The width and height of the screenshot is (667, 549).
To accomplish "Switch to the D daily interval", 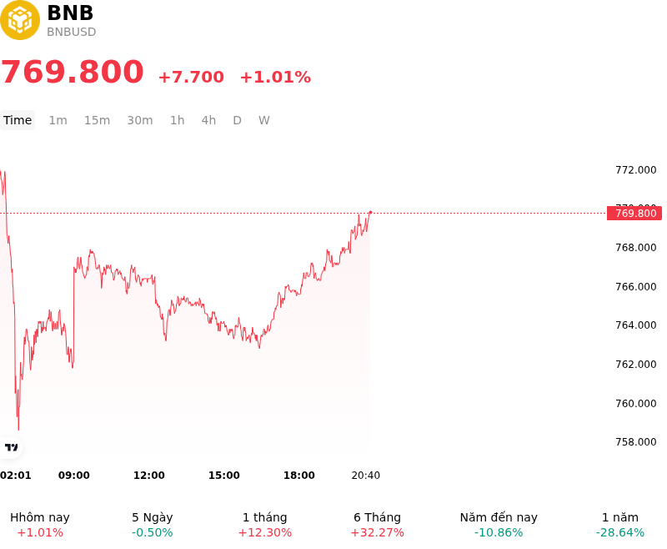I will coord(238,120).
